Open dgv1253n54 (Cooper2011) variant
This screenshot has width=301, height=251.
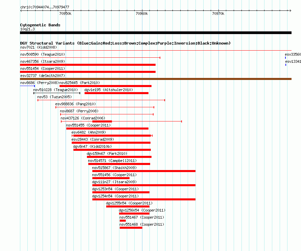point(115,189)
